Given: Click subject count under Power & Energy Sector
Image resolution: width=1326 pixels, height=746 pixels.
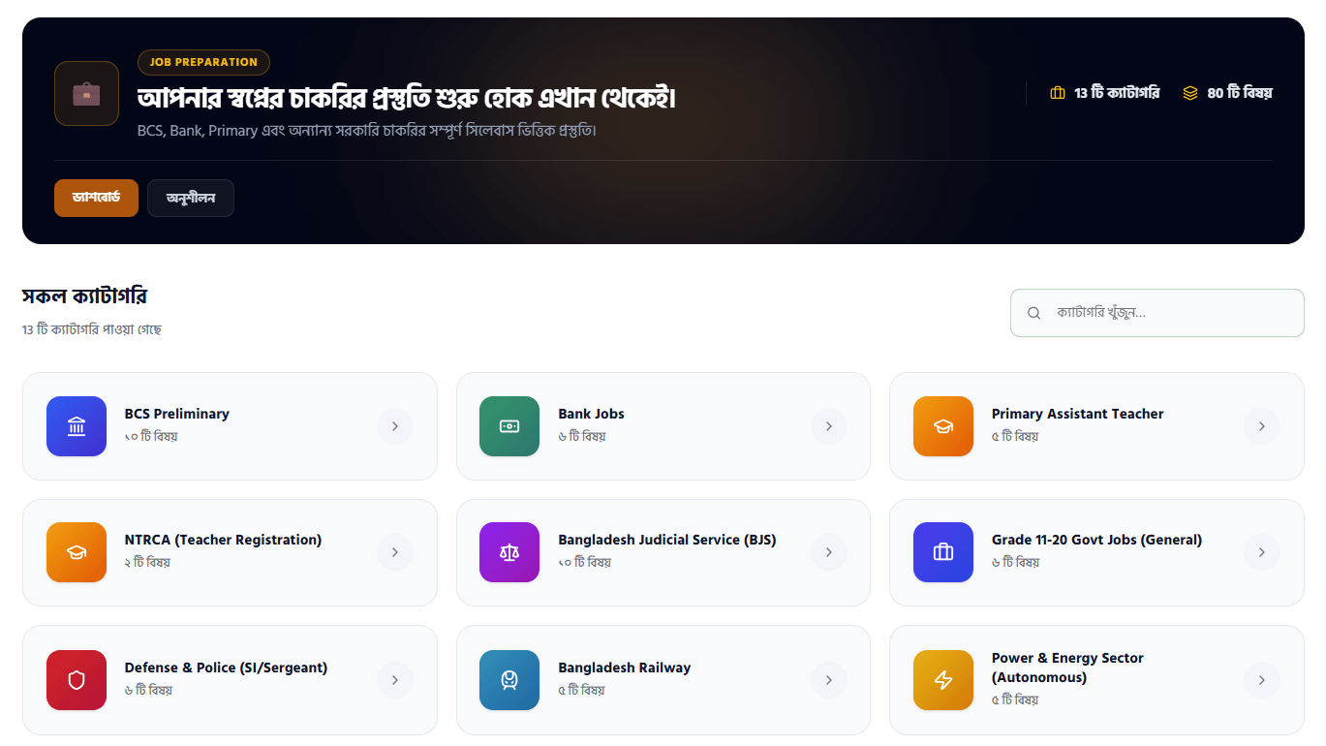Looking at the screenshot, I should 1015,699.
